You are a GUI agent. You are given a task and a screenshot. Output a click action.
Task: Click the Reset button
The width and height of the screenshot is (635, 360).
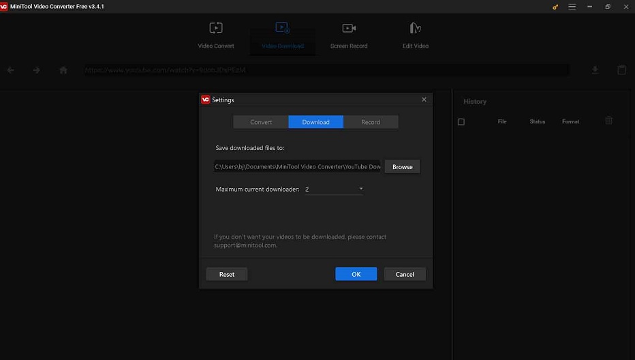click(x=227, y=275)
